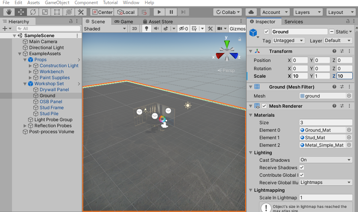Open the Shaded draw mode dropdown
Image resolution: width=358 pixels, height=212 pixels.
click(105, 29)
